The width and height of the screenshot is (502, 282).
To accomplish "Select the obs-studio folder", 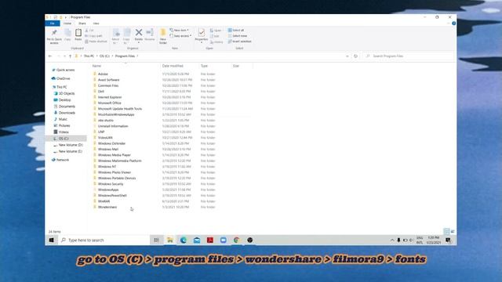I will tap(105, 120).
